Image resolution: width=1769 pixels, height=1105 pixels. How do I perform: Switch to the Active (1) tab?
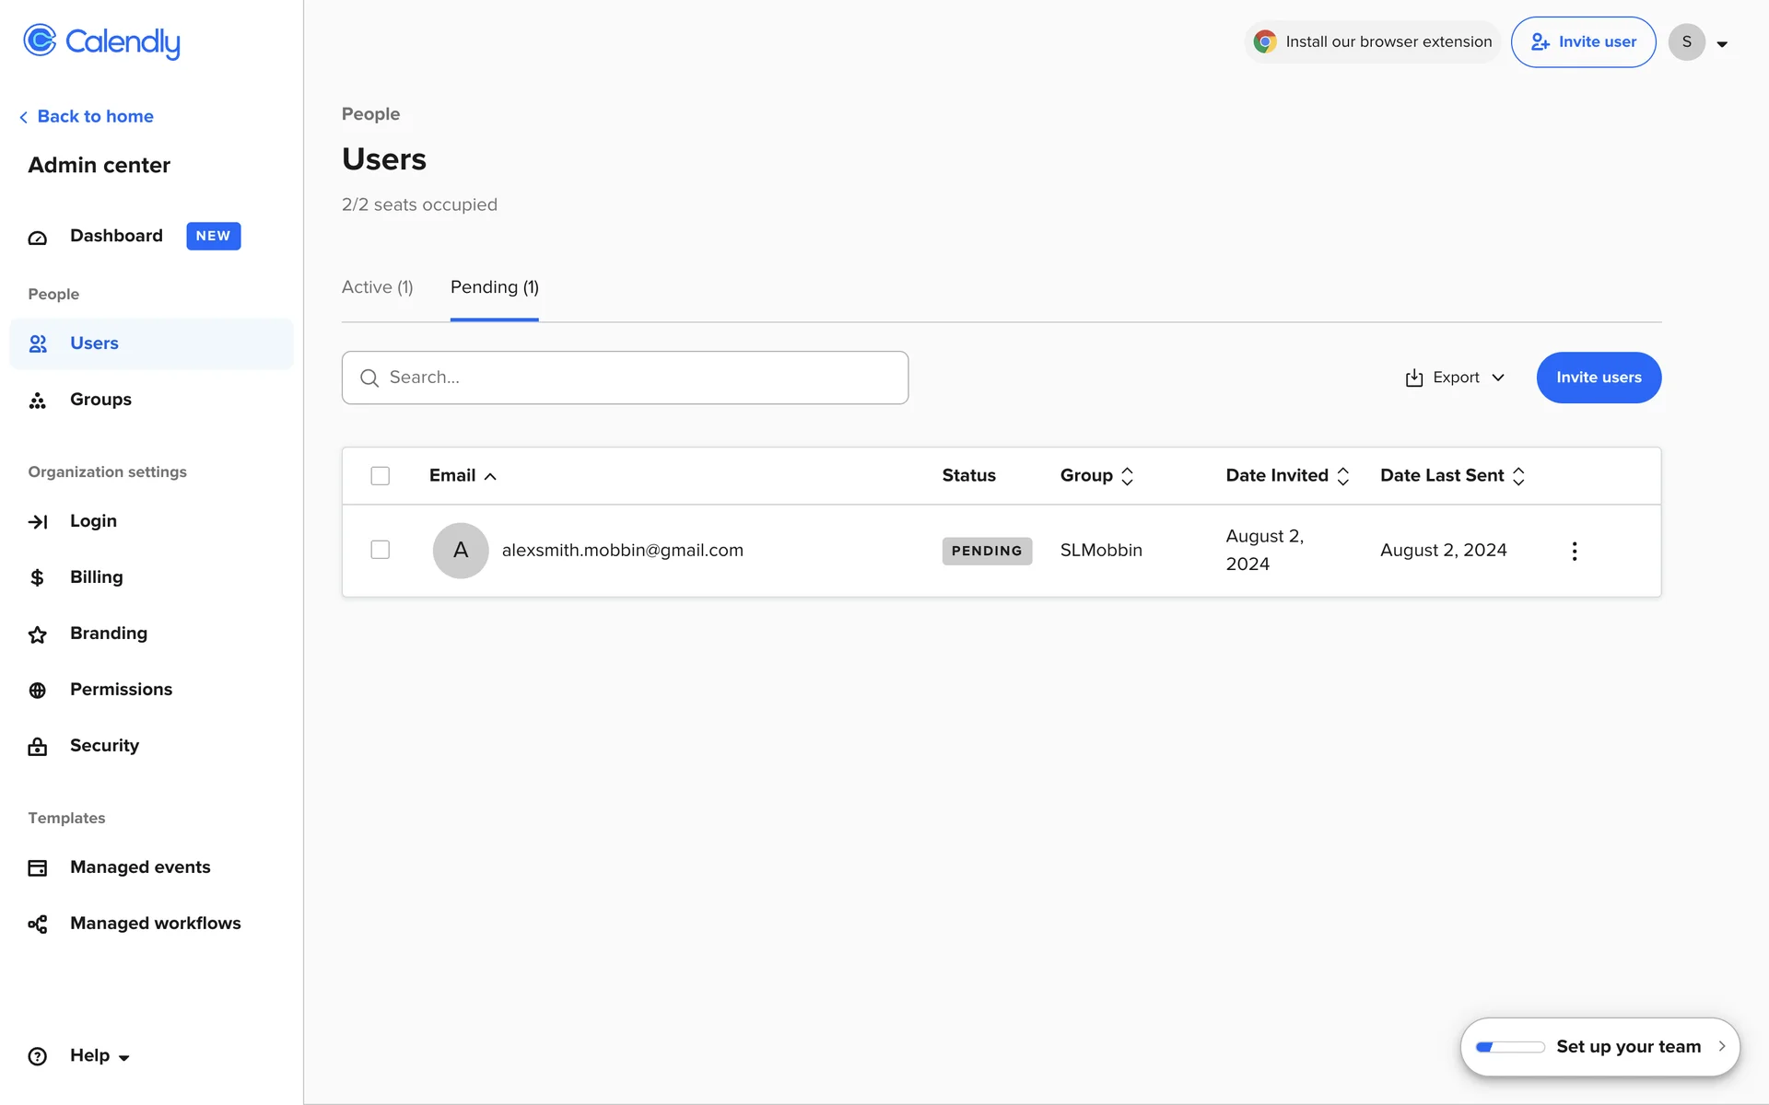click(x=377, y=287)
